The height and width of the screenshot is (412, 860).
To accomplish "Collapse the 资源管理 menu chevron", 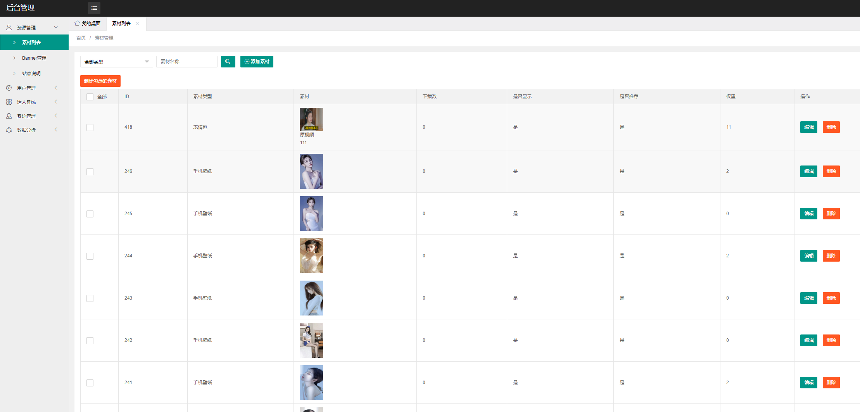I will pos(56,27).
